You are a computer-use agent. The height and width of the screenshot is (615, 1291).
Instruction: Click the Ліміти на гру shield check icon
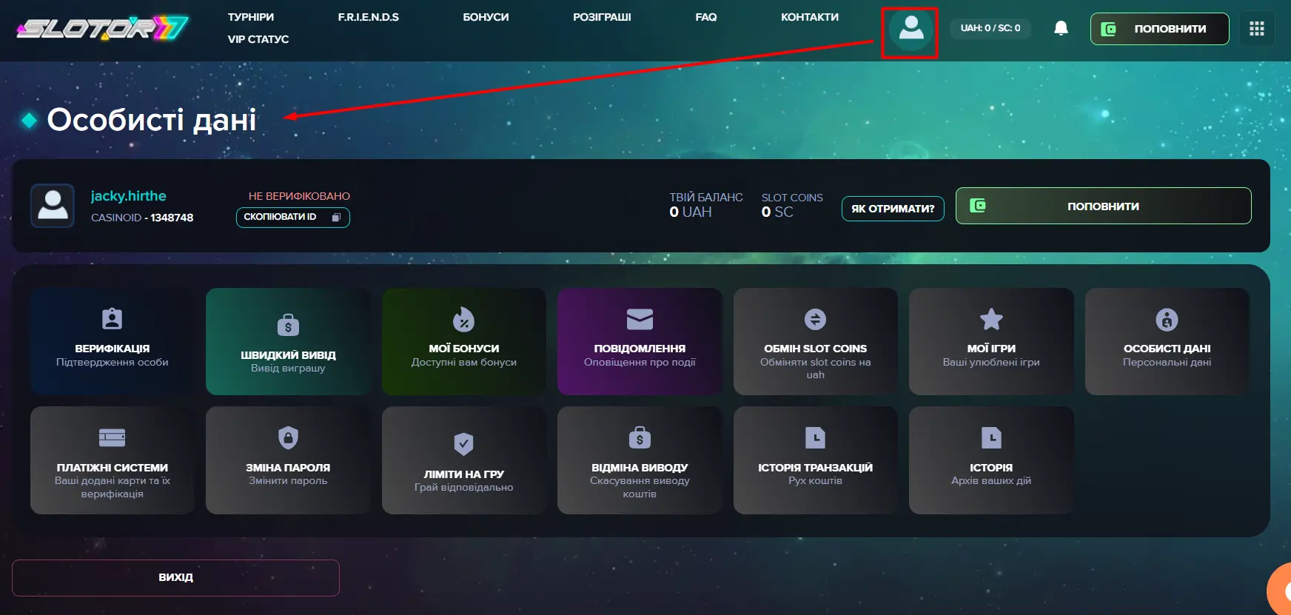click(x=463, y=444)
